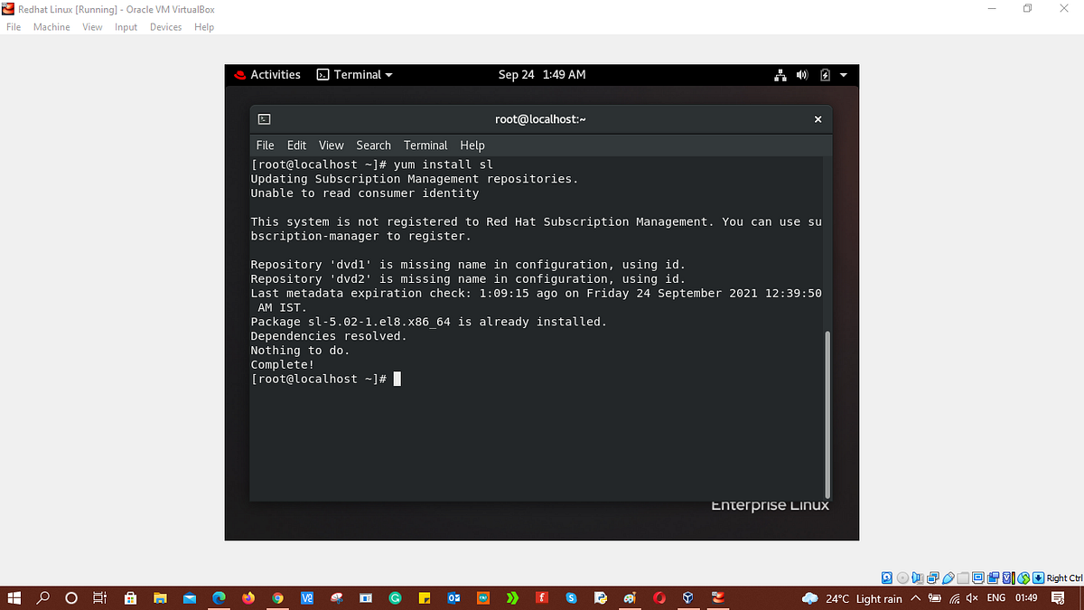Expand hidden icons chevron in system tray
The height and width of the screenshot is (610, 1084).
point(916,598)
